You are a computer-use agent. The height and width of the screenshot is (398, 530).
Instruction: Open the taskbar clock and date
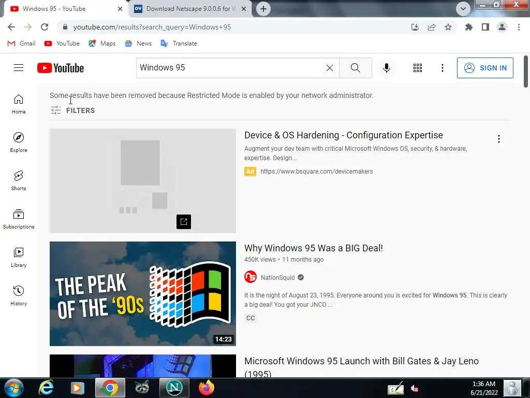[x=484, y=388]
